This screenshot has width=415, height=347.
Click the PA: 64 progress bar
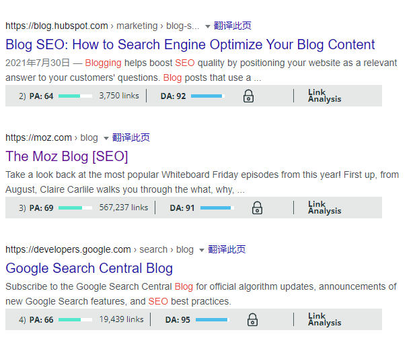click(x=75, y=96)
